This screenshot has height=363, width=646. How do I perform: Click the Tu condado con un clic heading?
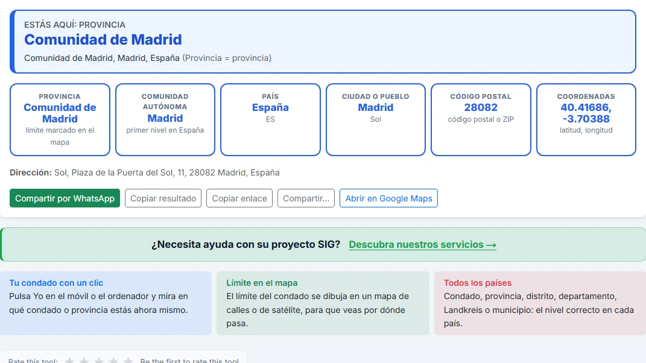[56, 283]
